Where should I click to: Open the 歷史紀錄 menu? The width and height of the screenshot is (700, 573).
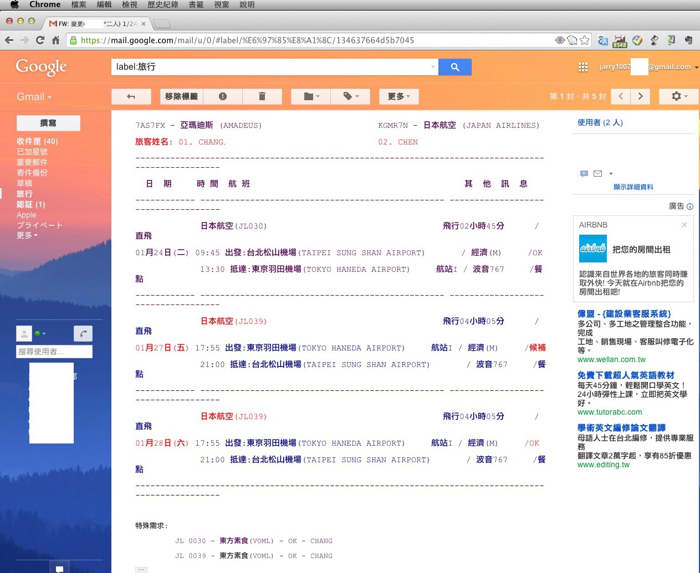163,4
